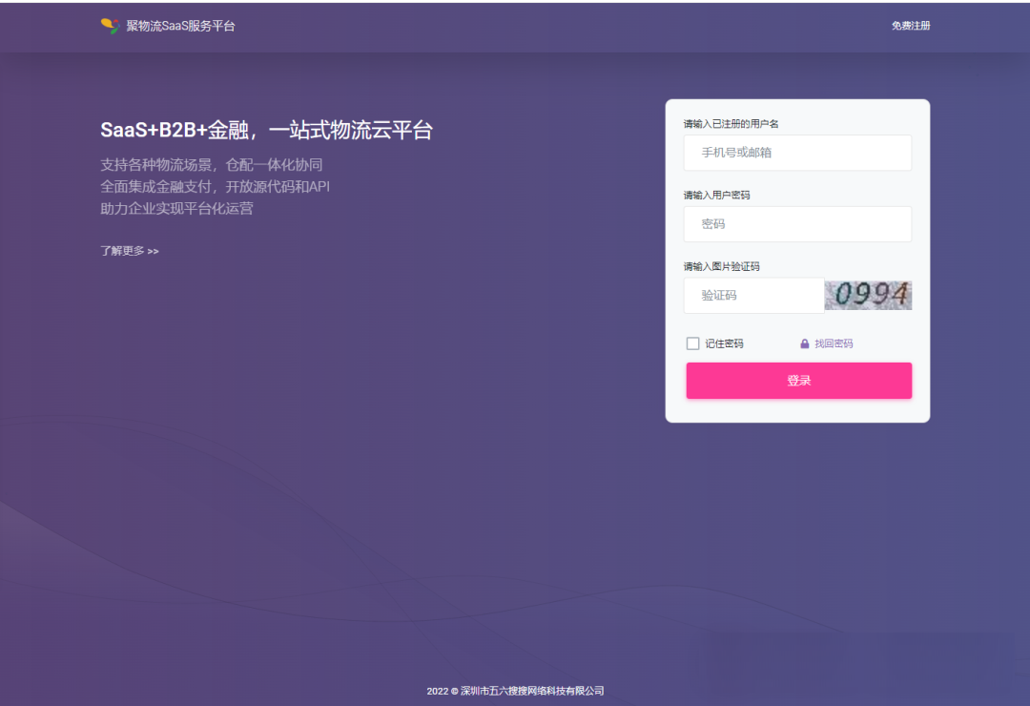Tick the 记住密码 checkbox
Viewport: 1030px width, 706px height.
tap(692, 343)
